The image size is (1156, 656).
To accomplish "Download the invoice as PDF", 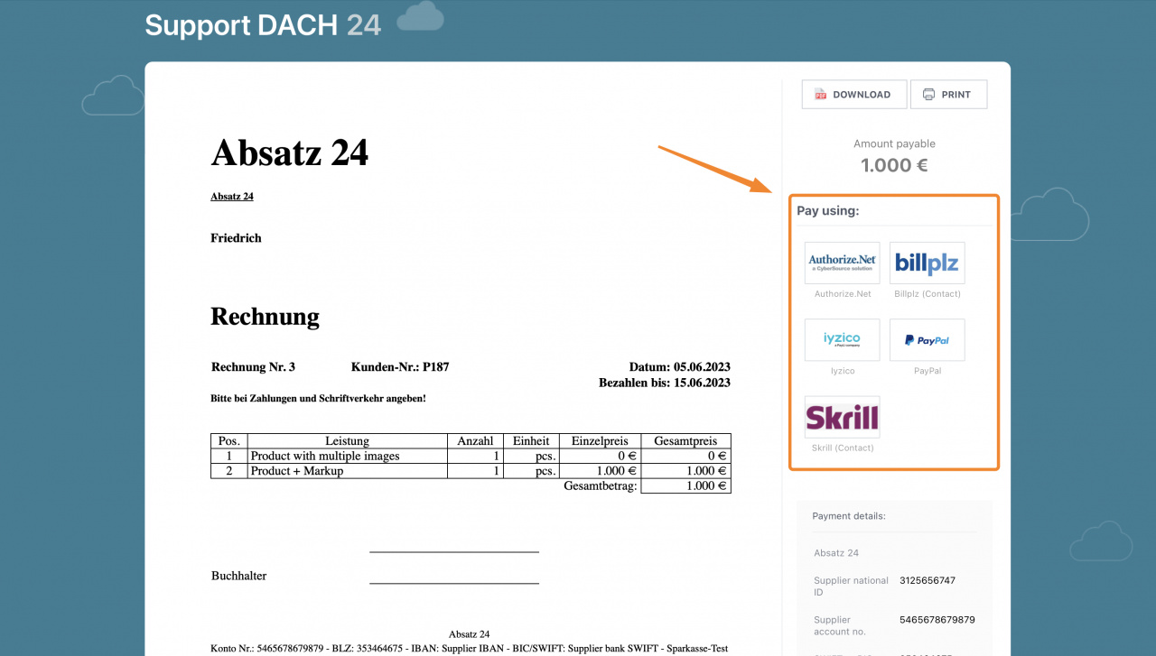I will coord(853,95).
